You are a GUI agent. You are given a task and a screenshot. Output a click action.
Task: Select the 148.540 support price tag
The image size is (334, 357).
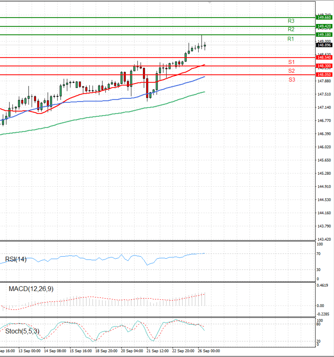pyautogui.click(x=324, y=57)
